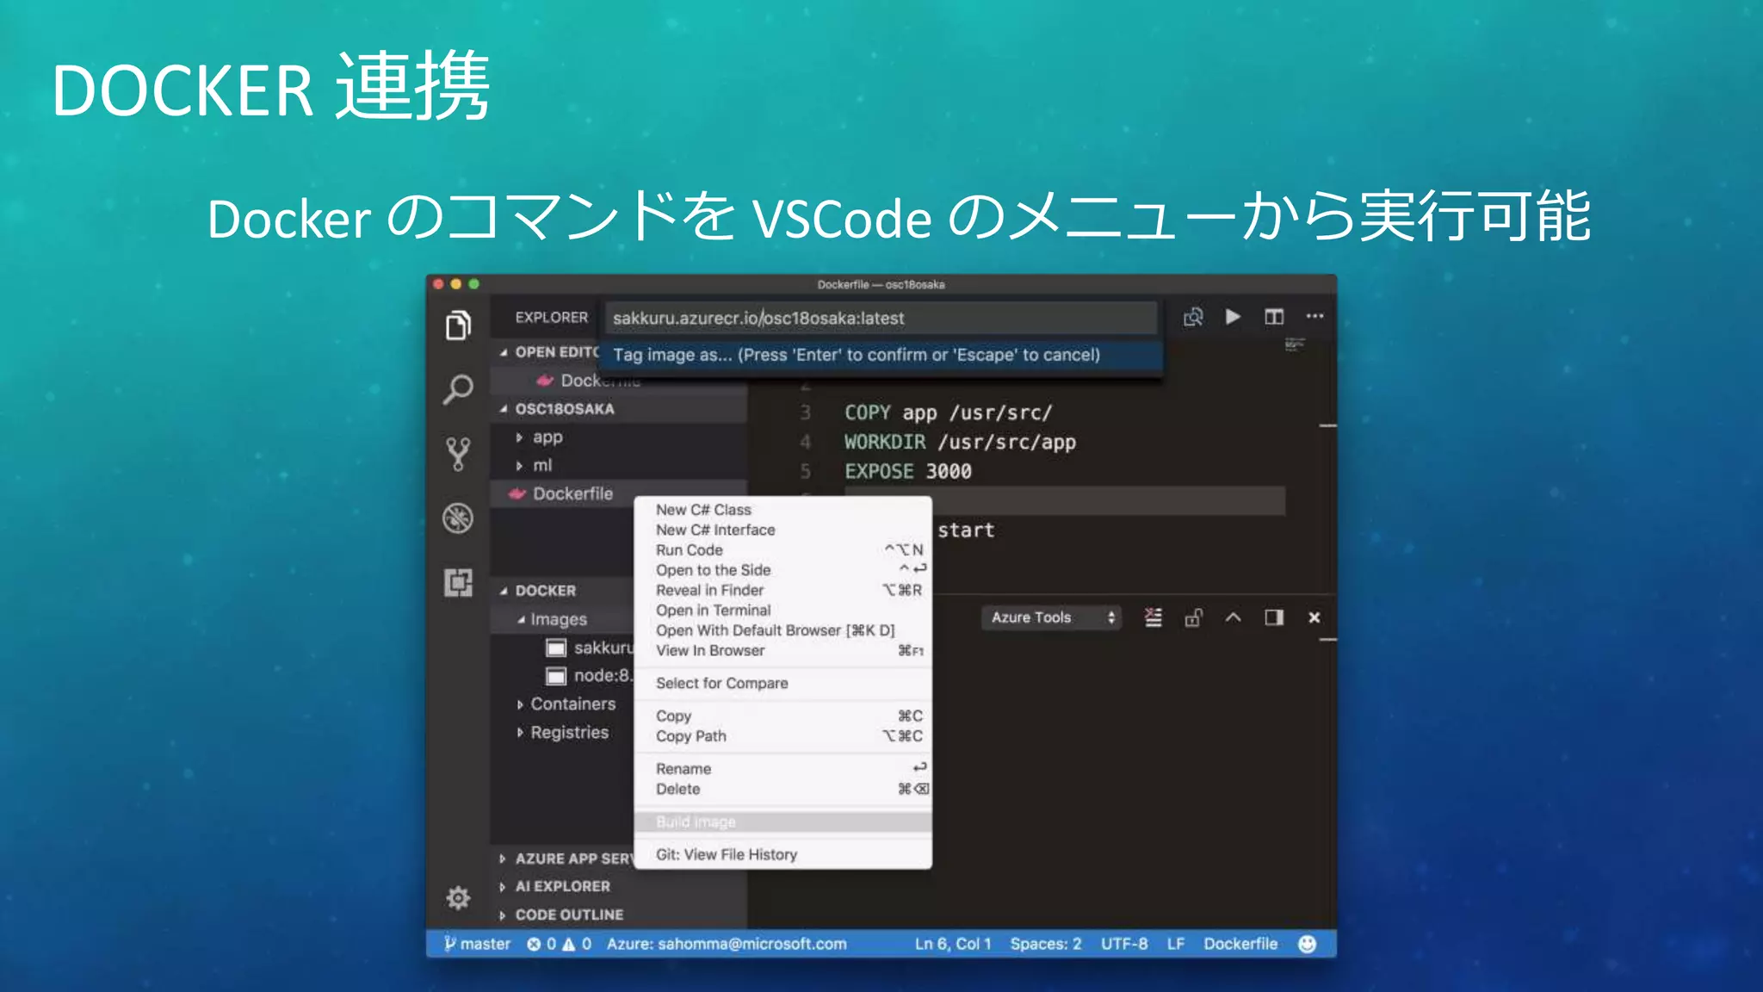Image resolution: width=1763 pixels, height=992 pixels.
Task: Open the Extensions view icon
Action: 458,583
